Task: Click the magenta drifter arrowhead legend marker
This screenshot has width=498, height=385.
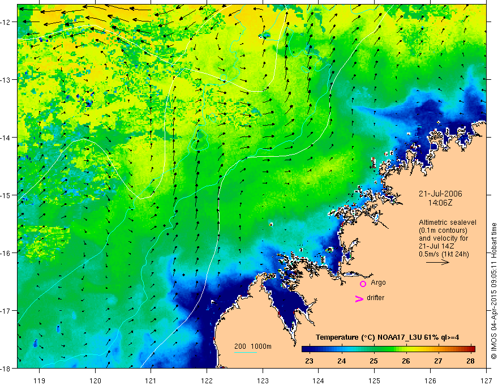Action: [x=359, y=298]
